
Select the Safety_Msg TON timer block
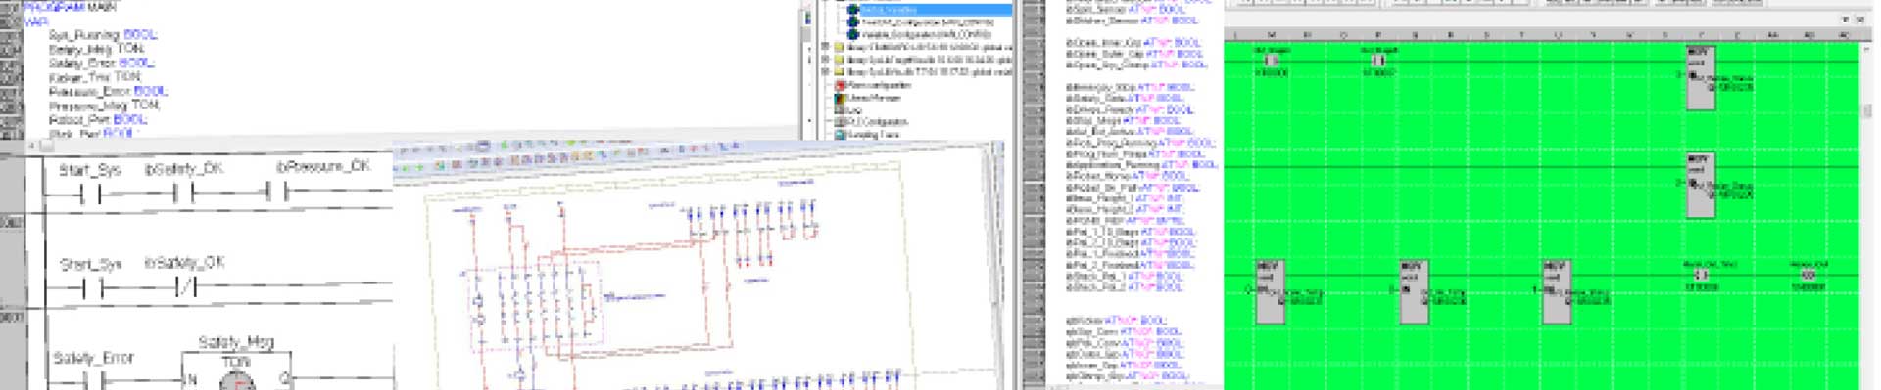(236, 370)
